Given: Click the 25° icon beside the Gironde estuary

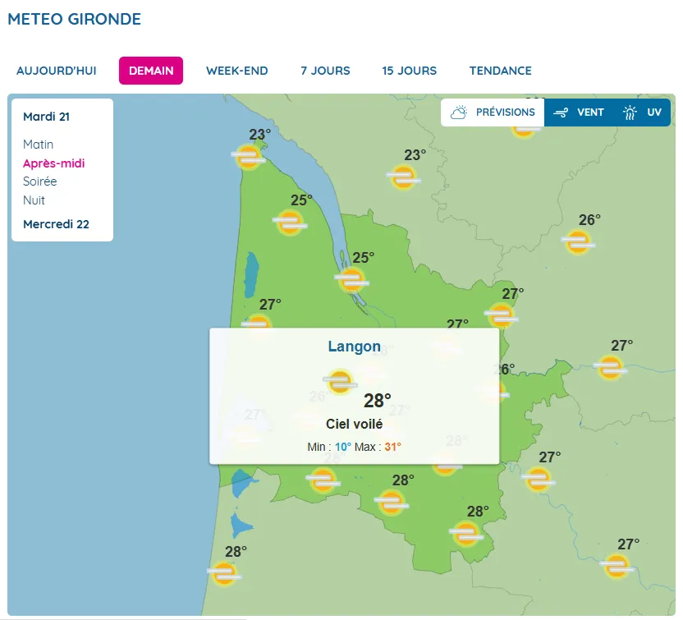Looking at the screenshot, I should point(351,279).
